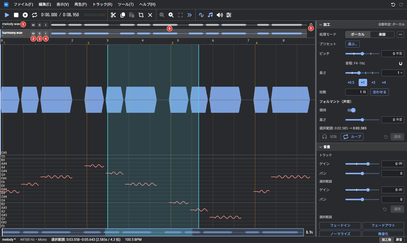The height and width of the screenshot is (243, 407).
Task: Toggle the formant 保持 switch
Action: [351, 110]
